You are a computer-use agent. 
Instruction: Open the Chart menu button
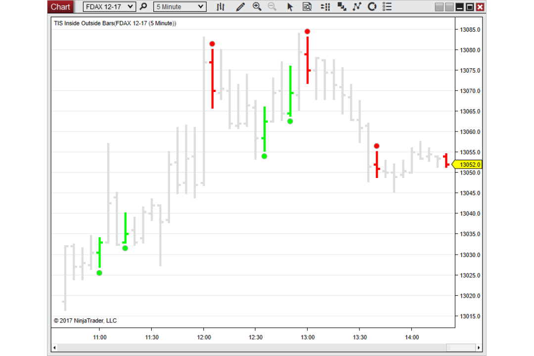pyautogui.click(x=60, y=7)
